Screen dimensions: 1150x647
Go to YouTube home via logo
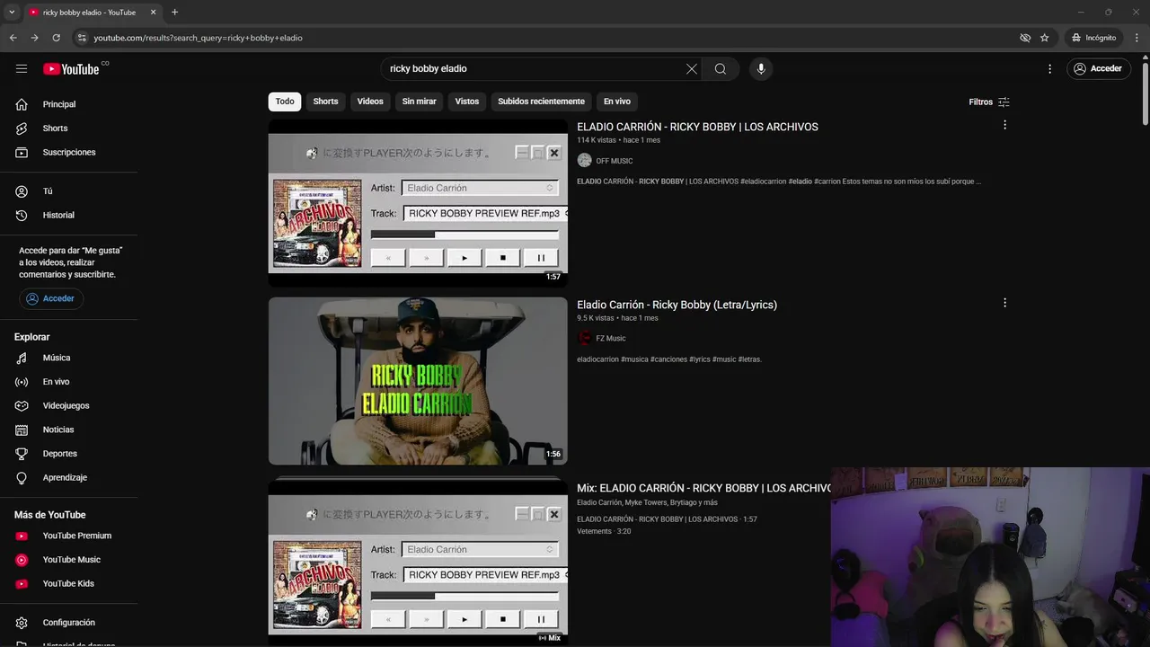coord(71,69)
